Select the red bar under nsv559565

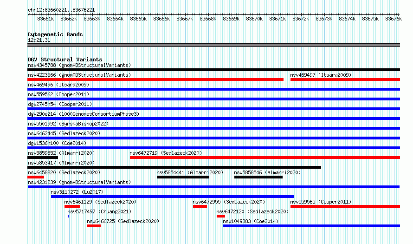pyautogui.click(x=345, y=206)
